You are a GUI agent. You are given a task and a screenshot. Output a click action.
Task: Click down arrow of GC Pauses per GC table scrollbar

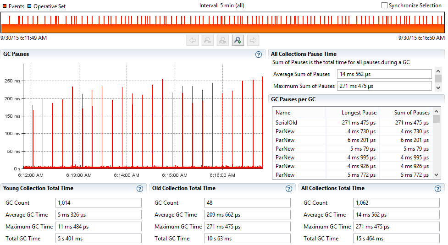(436, 175)
